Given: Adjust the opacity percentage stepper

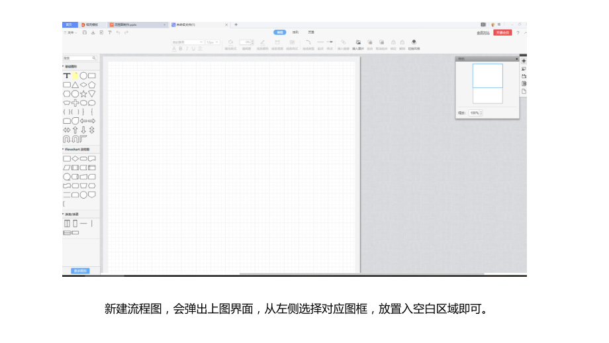Looking at the screenshot, I should click(x=252, y=42).
